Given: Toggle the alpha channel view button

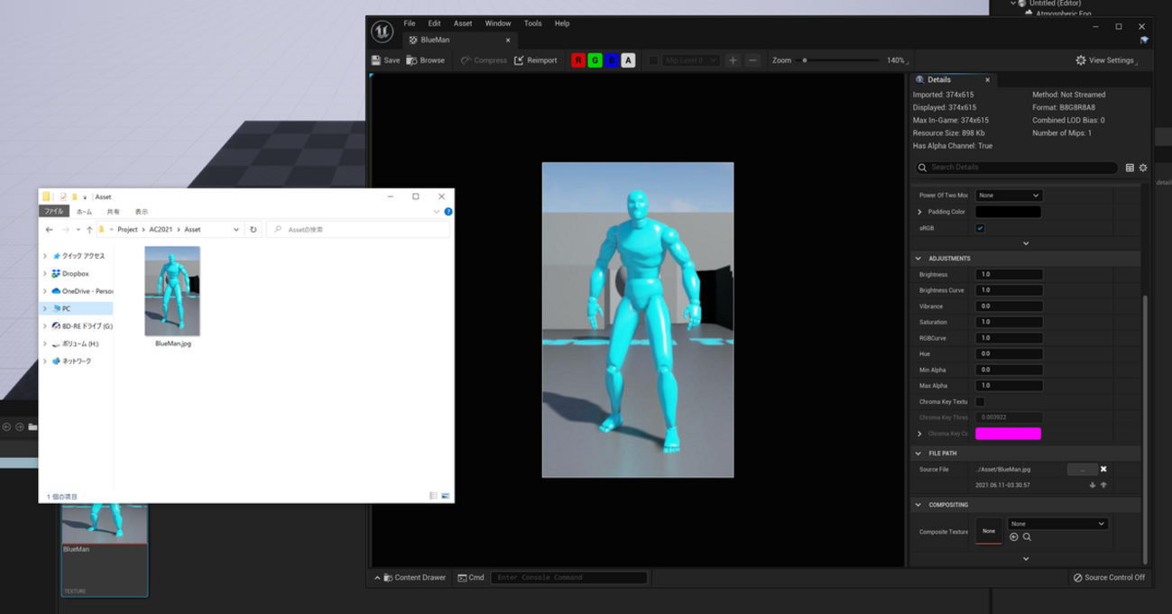Looking at the screenshot, I should (628, 60).
